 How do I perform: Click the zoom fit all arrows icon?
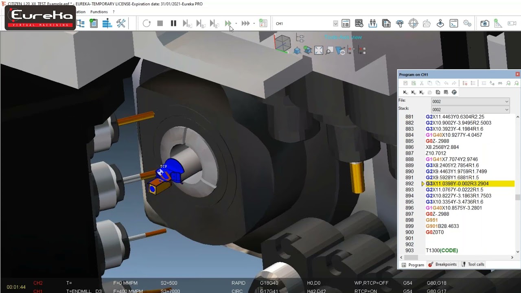pyautogui.click(x=319, y=50)
